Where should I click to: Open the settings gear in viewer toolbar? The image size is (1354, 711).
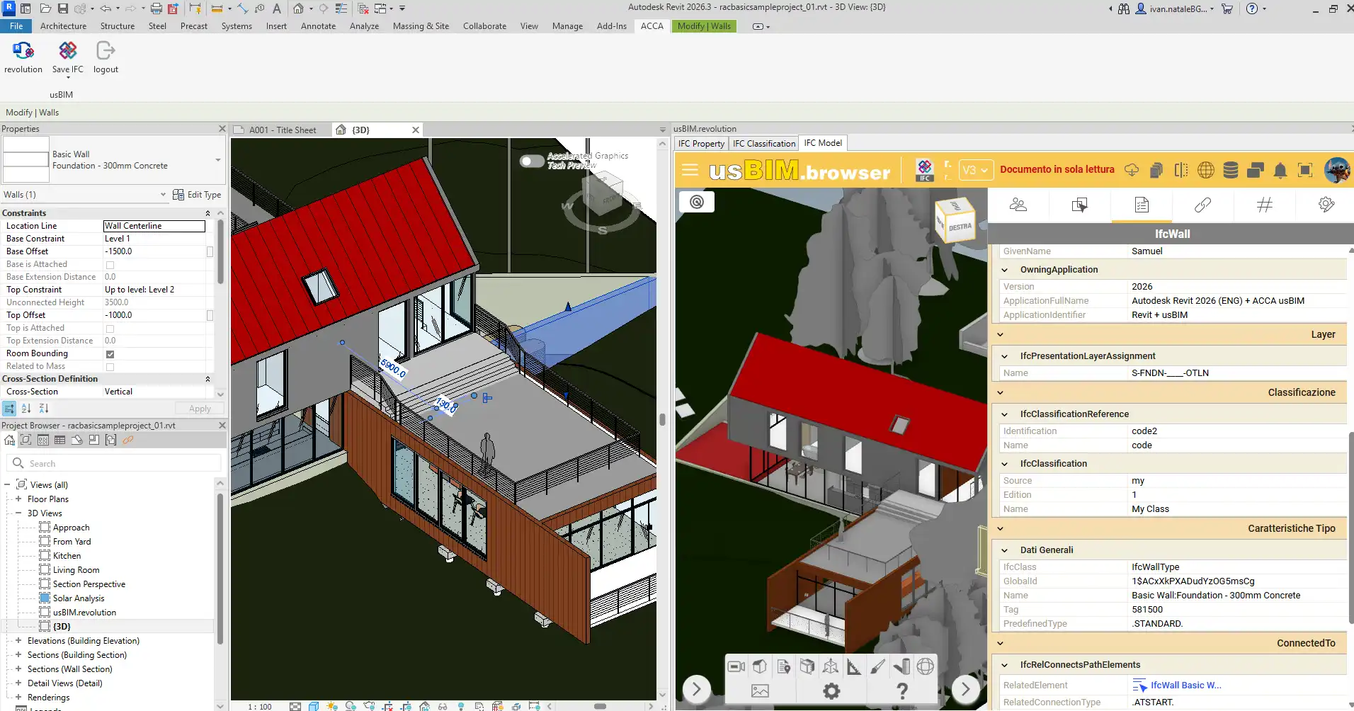tap(831, 690)
